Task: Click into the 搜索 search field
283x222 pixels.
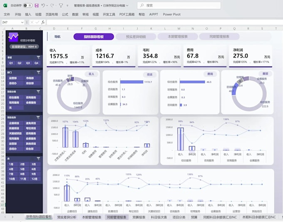Action: point(179,5)
